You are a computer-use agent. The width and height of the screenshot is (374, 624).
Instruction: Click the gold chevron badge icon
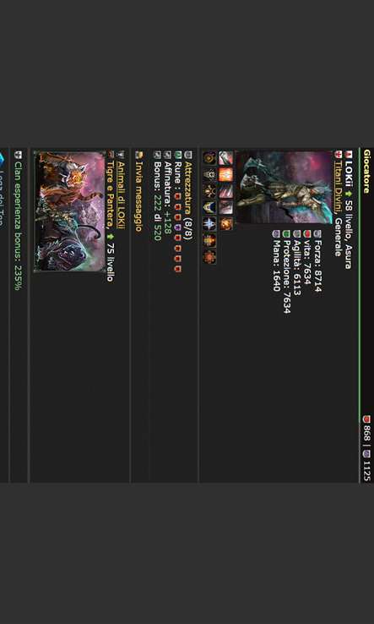pos(209,207)
